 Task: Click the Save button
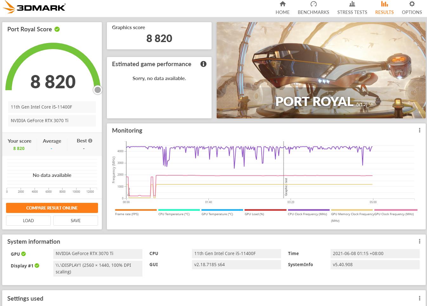pos(76,221)
